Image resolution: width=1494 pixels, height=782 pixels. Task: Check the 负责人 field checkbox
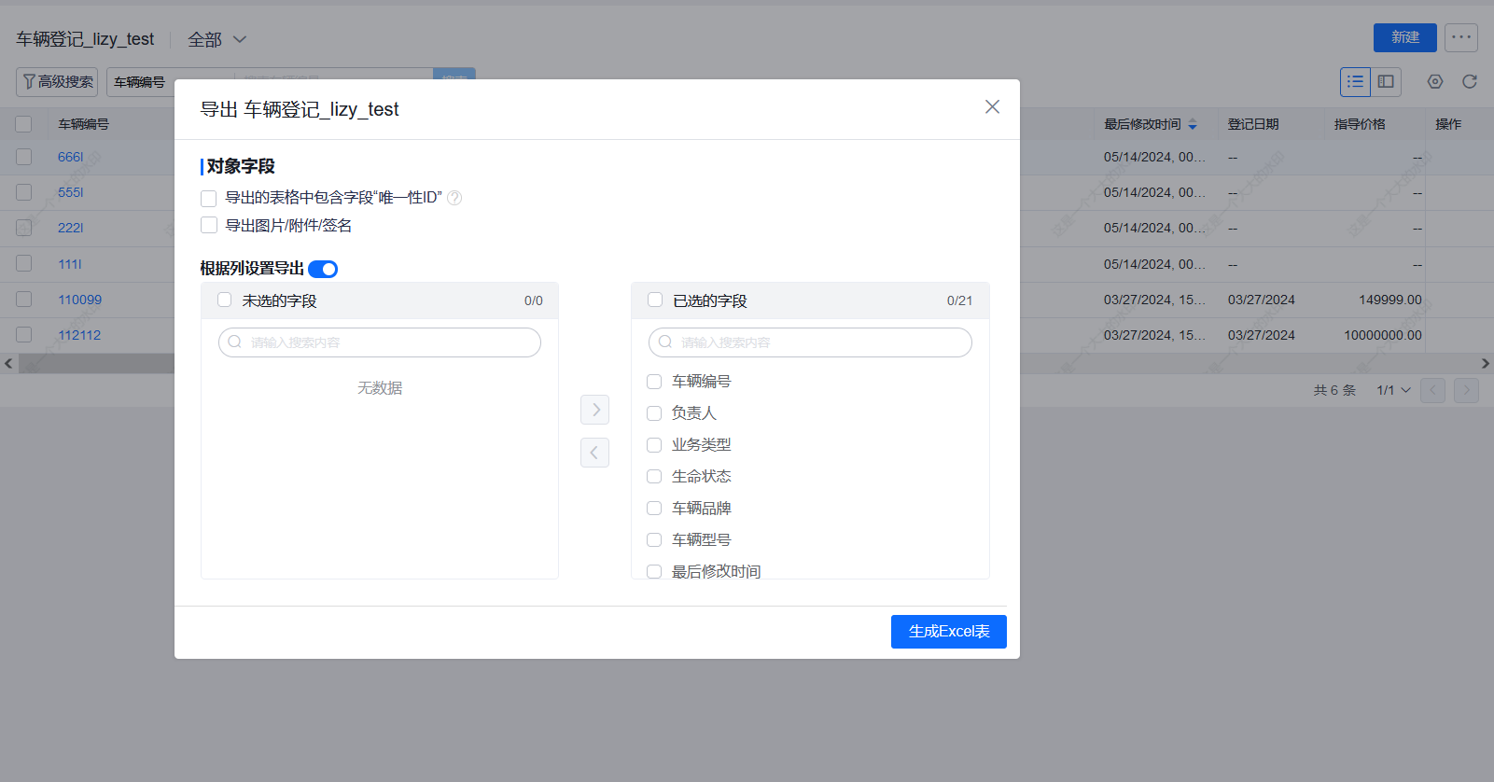(654, 413)
